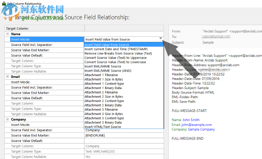Choose 'Attachment 2 Filename' from list
262x159 pixels.
click(x=124, y=92)
